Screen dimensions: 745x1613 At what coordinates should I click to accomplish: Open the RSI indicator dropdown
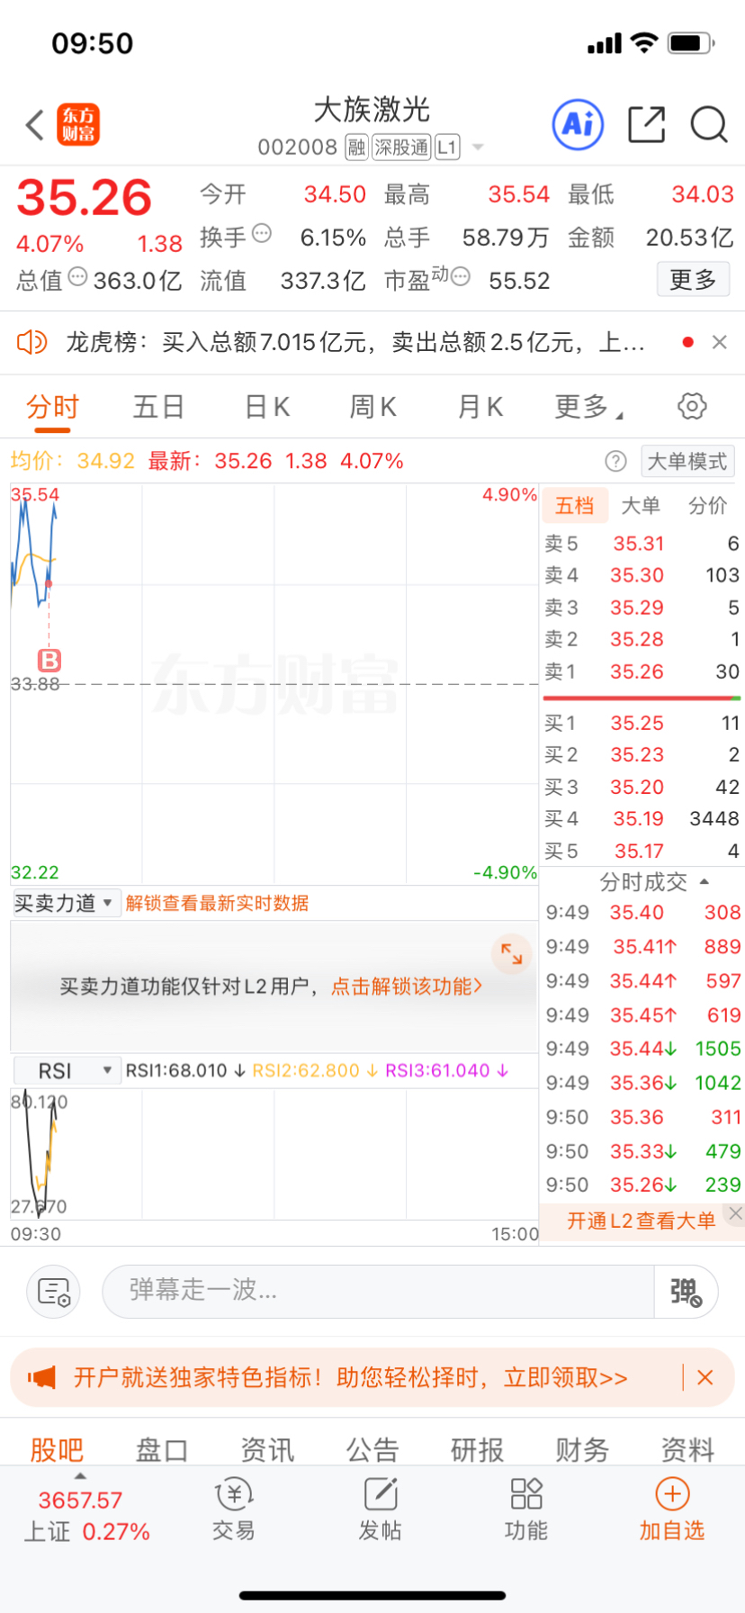(x=66, y=1071)
